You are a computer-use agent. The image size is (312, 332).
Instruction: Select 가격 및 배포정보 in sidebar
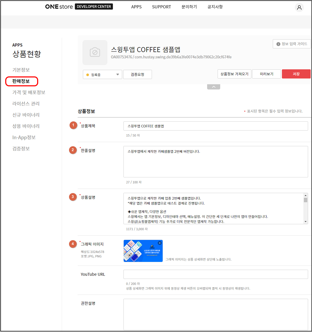point(29,92)
